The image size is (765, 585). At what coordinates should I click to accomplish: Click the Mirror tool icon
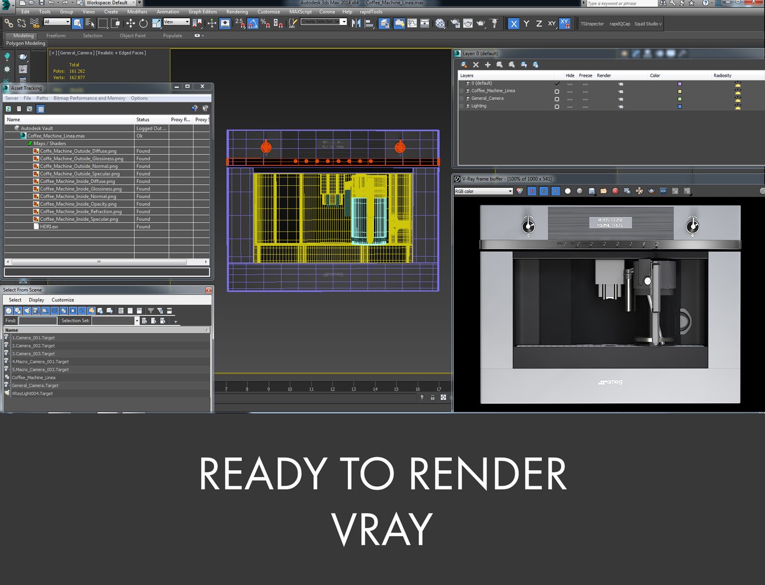(x=356, y=23)
